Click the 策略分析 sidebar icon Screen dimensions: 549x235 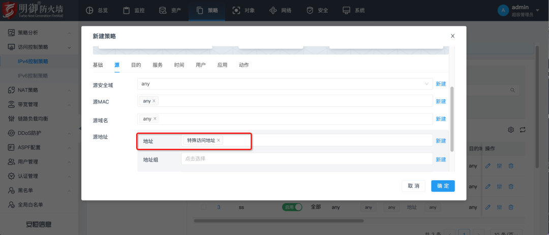[11, 33]
